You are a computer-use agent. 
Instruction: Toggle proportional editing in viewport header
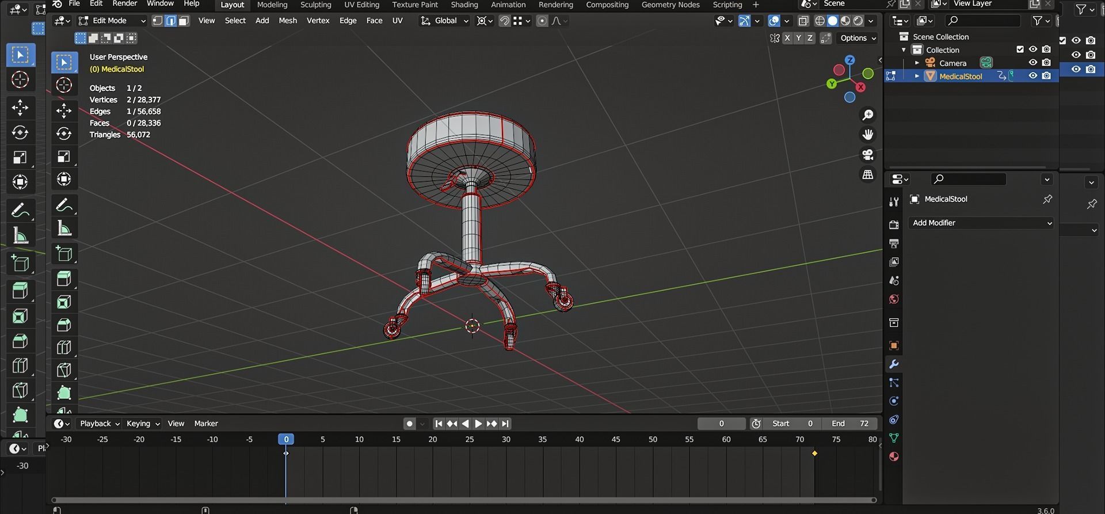pos(542,21)
